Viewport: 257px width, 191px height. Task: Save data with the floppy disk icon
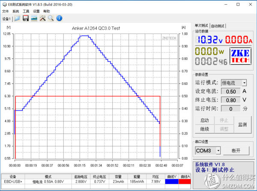click(x=26, y=18)
